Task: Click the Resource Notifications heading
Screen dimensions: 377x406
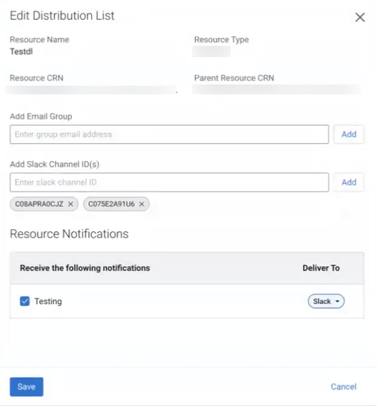Action: point(69,234)
